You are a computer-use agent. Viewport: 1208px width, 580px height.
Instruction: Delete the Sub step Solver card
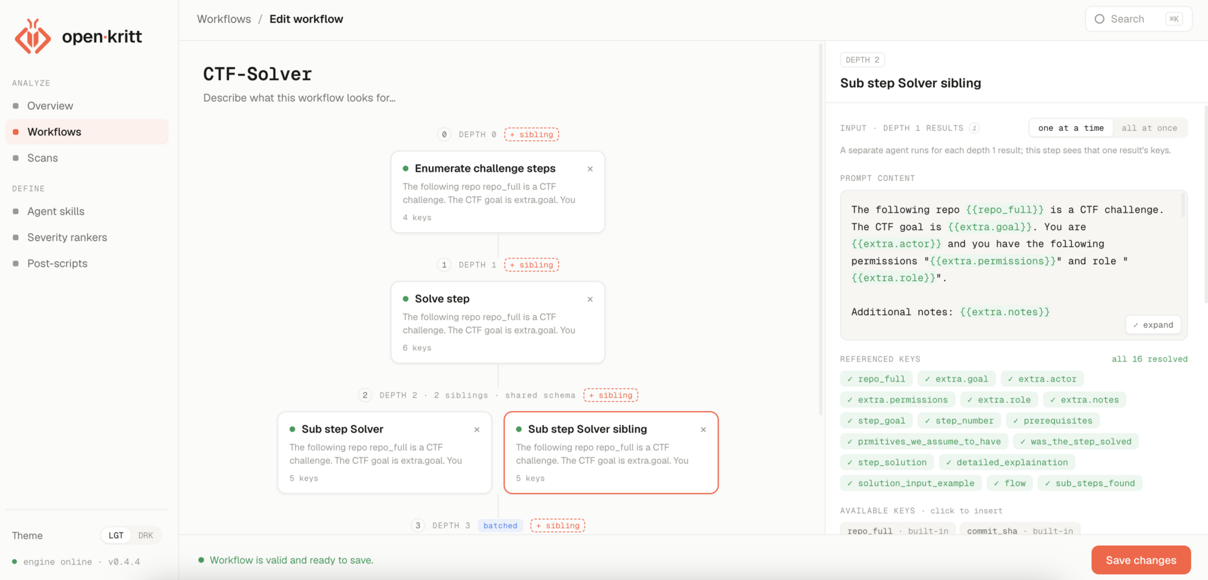pyautogui.click(x=476, y=430)
